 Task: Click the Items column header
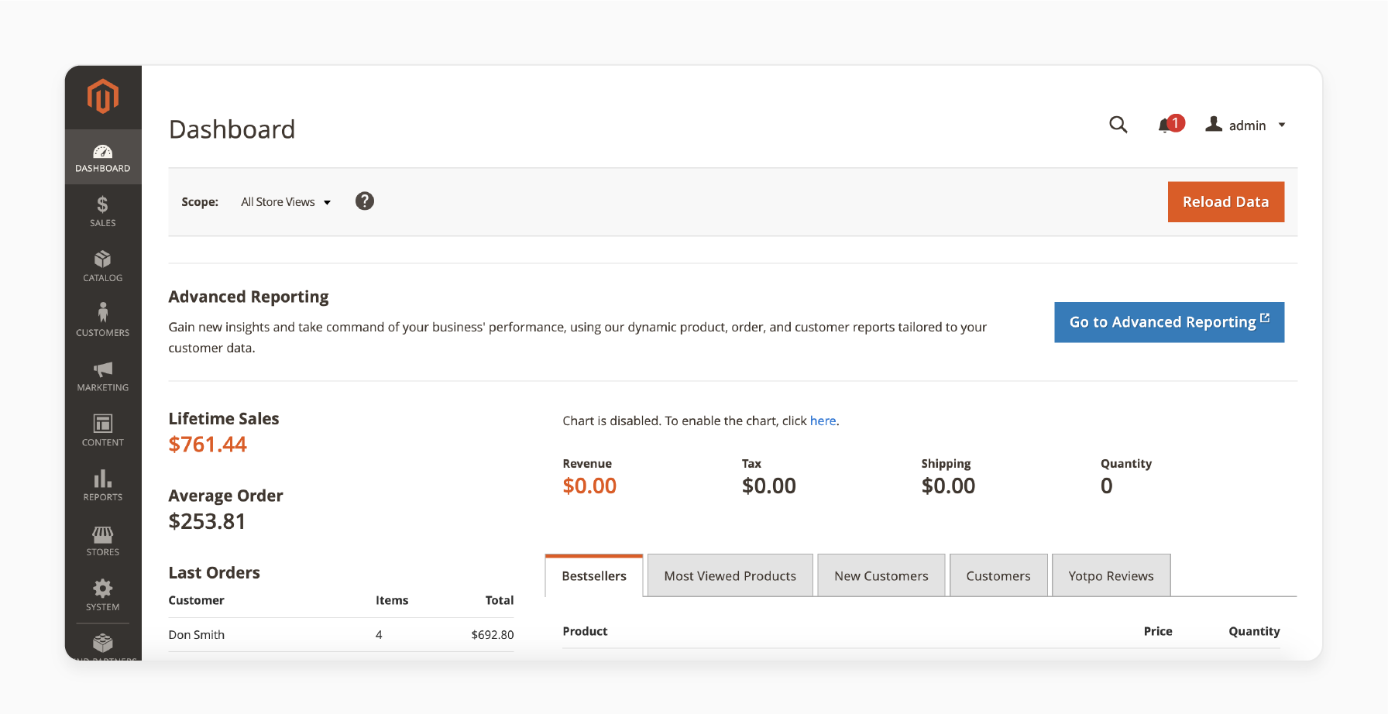tap(392, 600)
